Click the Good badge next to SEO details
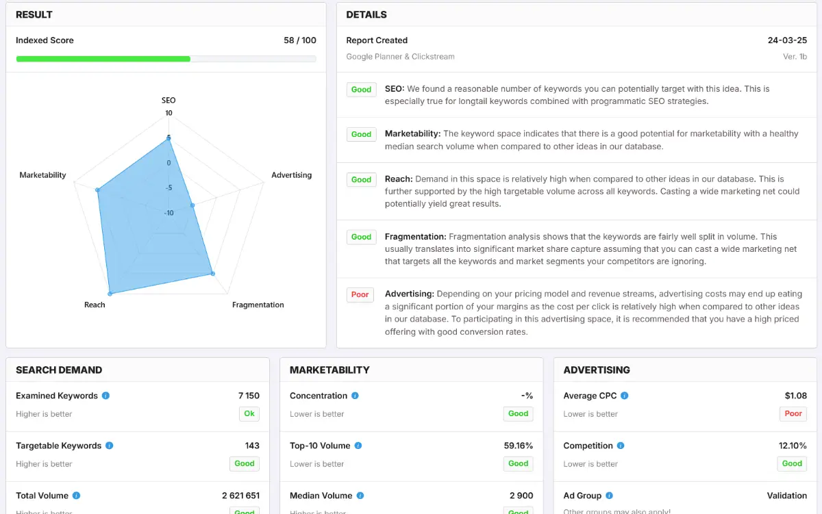This screenshot has height=514, width=822. [361, 89]
